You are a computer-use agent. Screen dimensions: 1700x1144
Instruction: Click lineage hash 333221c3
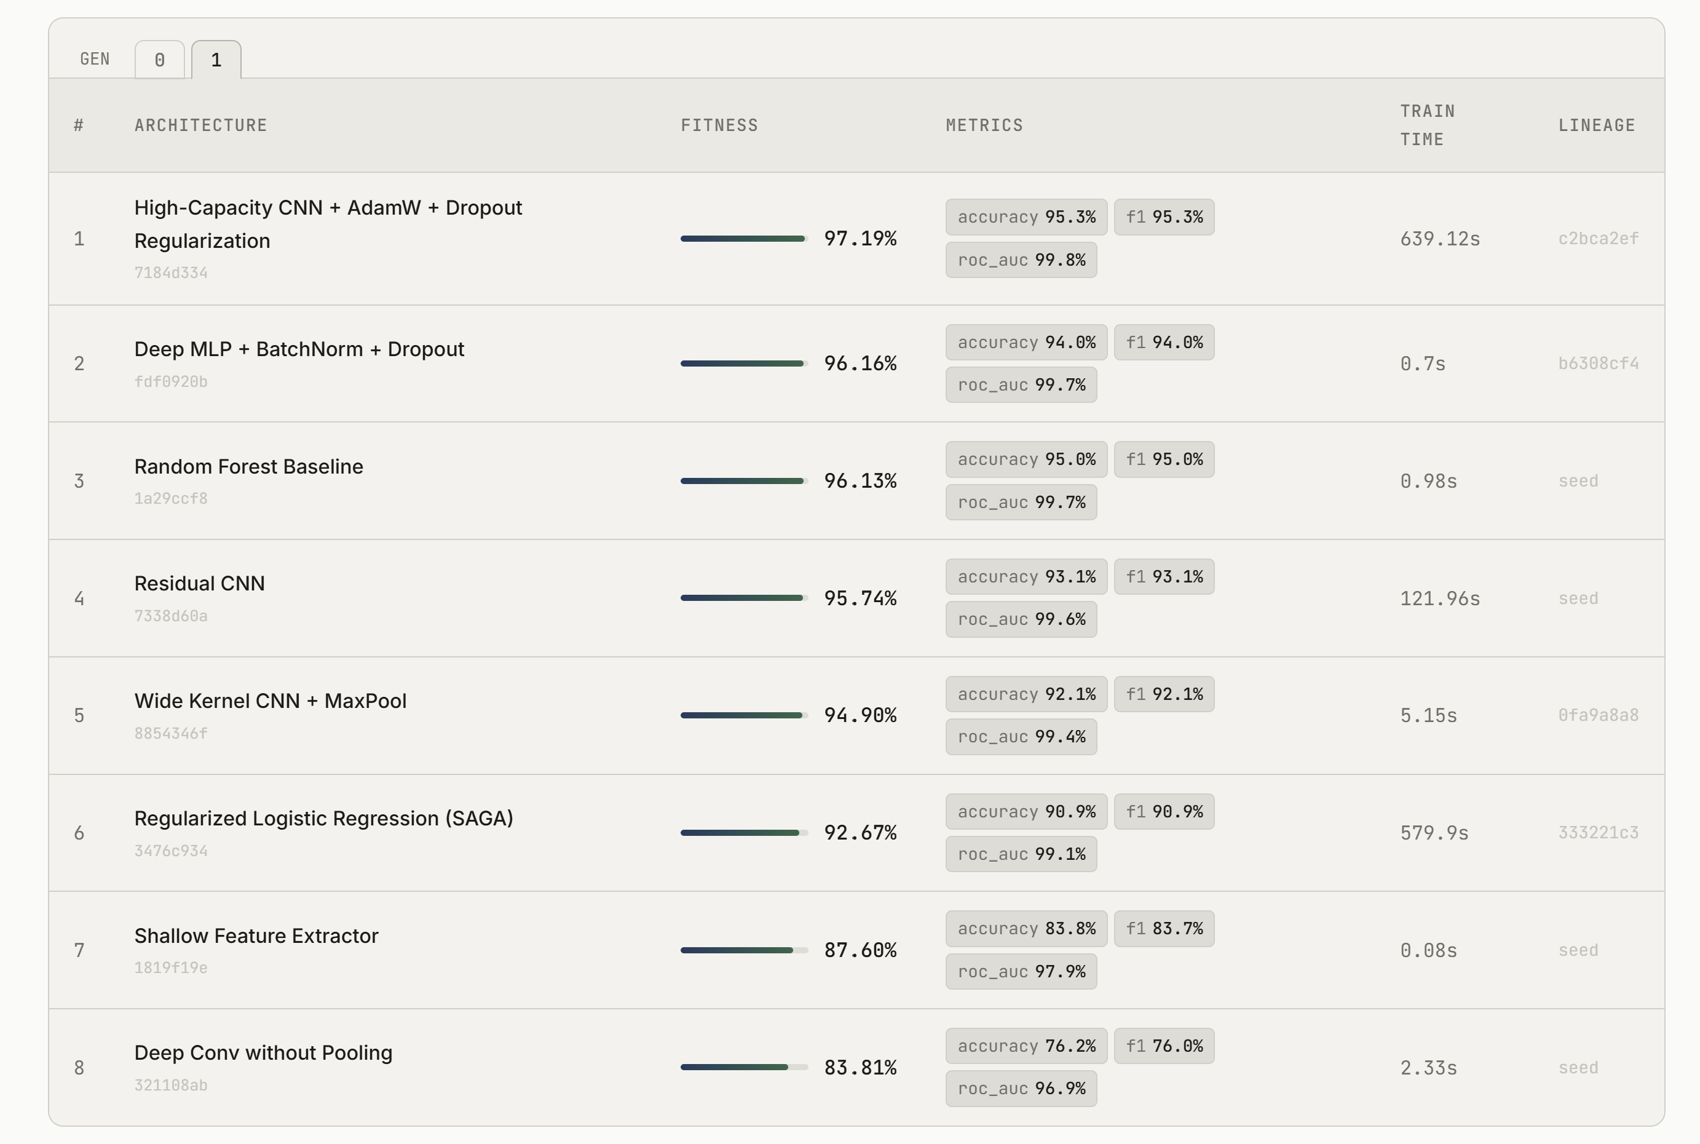pos(1598,832)
